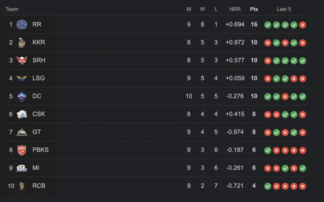Click the DC row's NRR value -0.276
This screenshot has height=202, width=324.
[235, 96]
